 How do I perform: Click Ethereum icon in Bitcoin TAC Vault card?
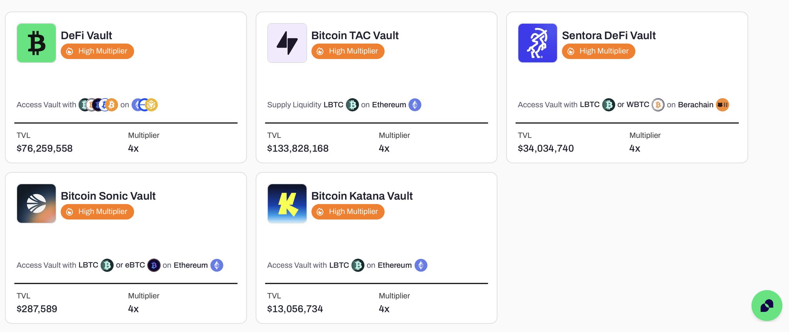click(x=415, y=105)
